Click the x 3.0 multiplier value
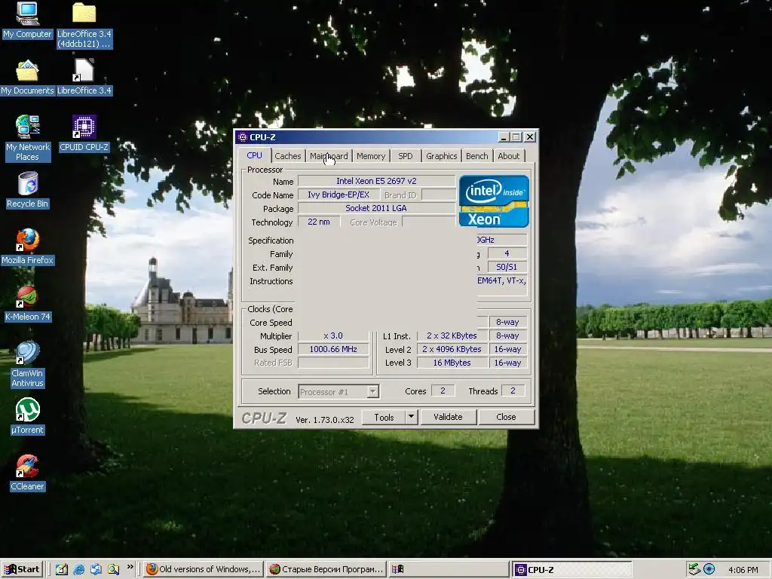This screenshot has width=772, height=579. tap(333, 335)
